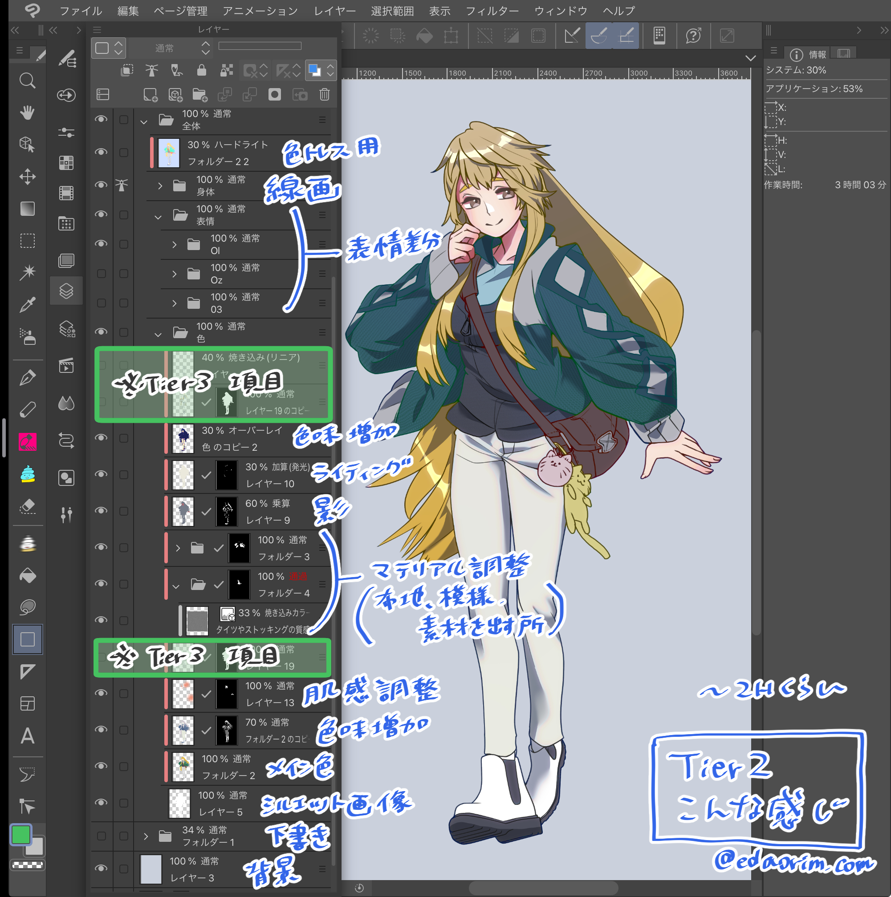Hide the レイヤー 3 background layer
The width and height of the screenshot is (891, 897).
(x=101, y=868)
